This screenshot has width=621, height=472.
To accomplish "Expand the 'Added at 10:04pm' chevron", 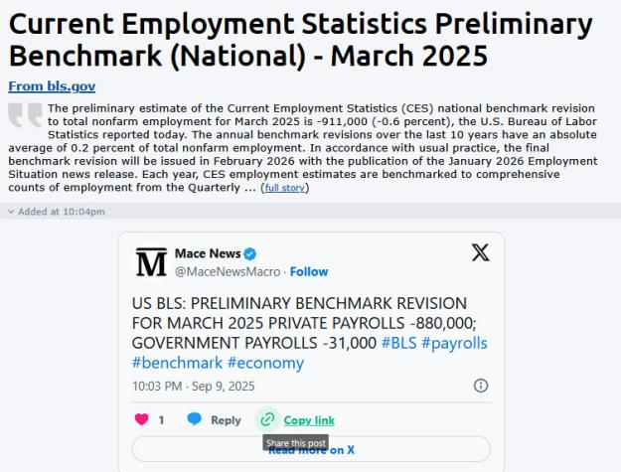I will 11,212.
